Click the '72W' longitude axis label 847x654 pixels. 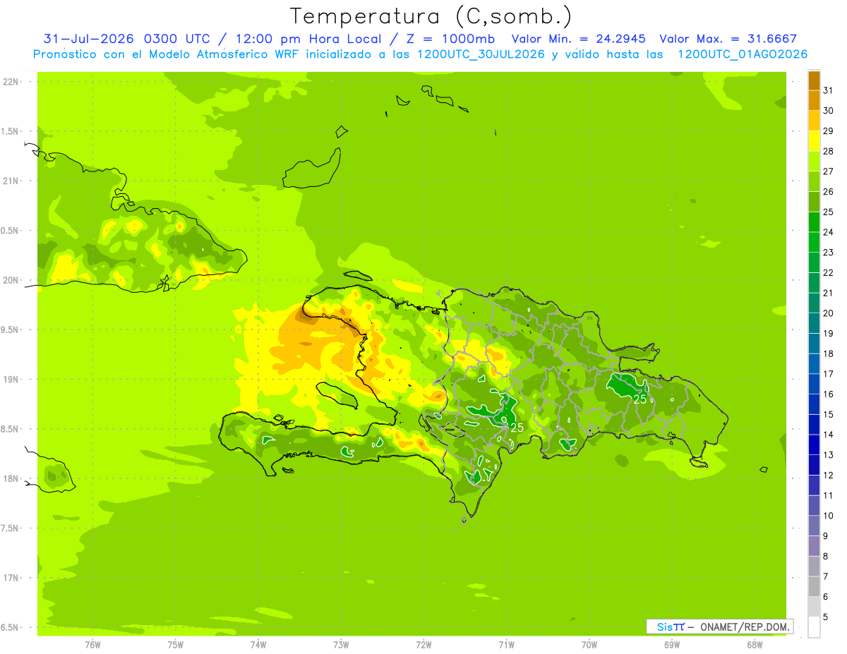pos(423,644)
